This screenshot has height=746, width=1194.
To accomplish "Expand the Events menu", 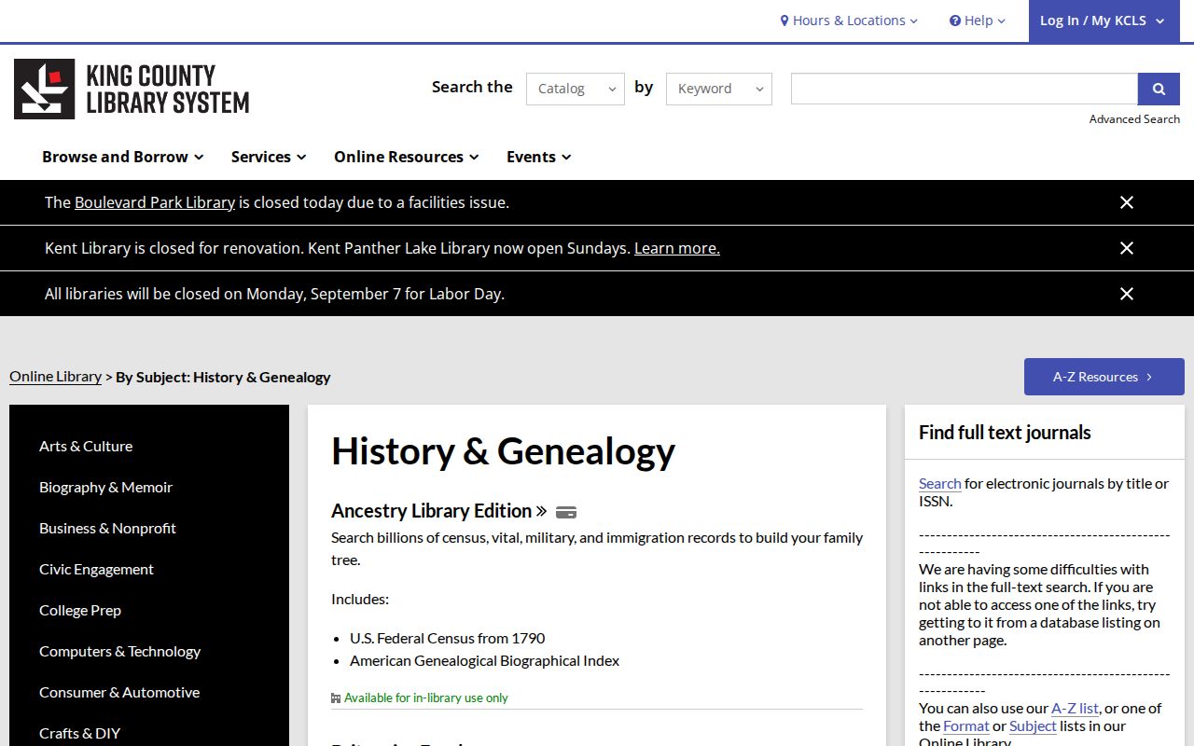I will [x=539, y=157].
